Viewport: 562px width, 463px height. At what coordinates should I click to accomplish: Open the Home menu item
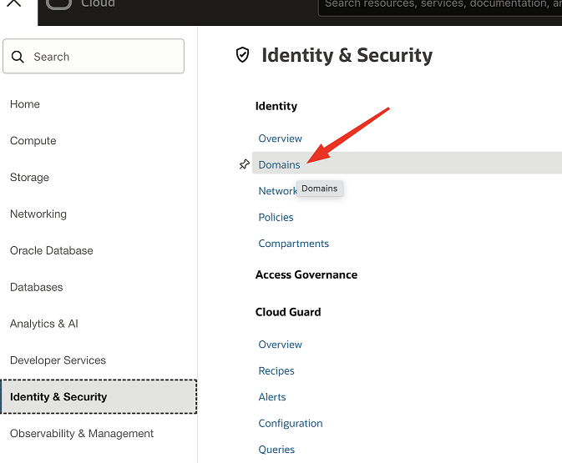click(x=25, y=104)
